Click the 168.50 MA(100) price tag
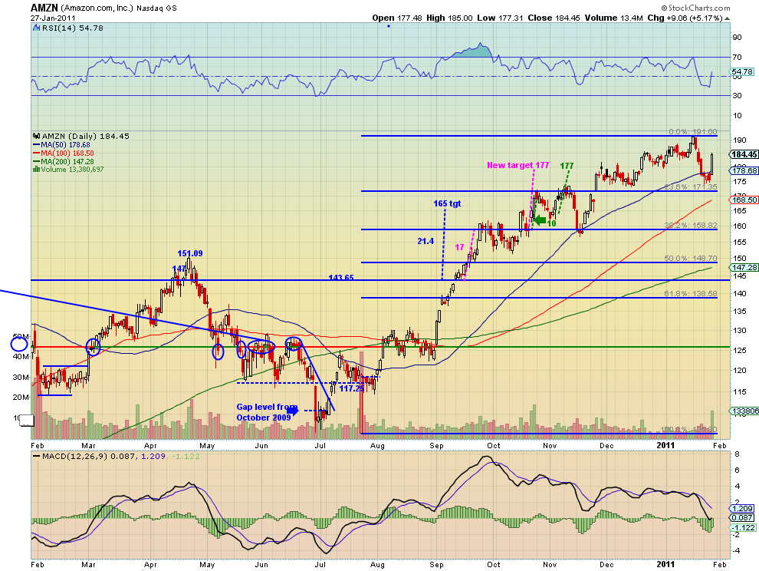The image size is (759, 571). coord(744,200)
